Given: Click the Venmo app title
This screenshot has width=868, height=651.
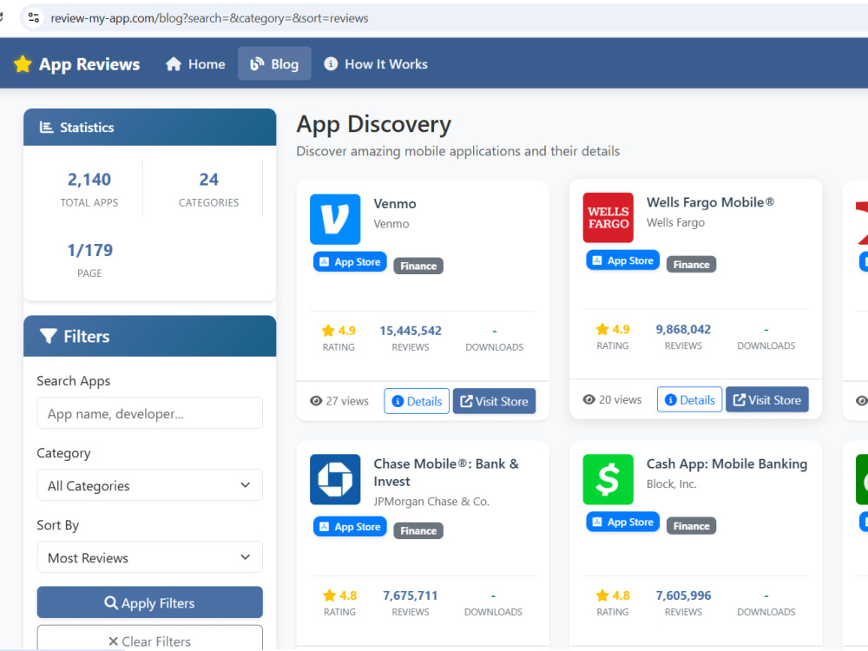Looking at the screenshot, I should (x=395, y=204).
